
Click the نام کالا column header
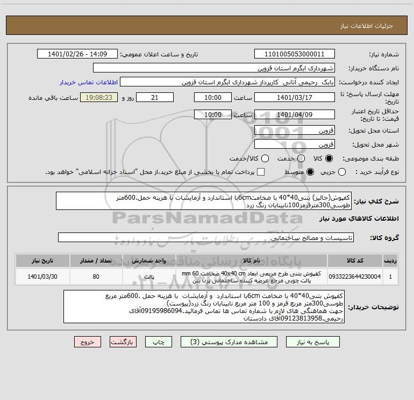click(x=252, y=260)
